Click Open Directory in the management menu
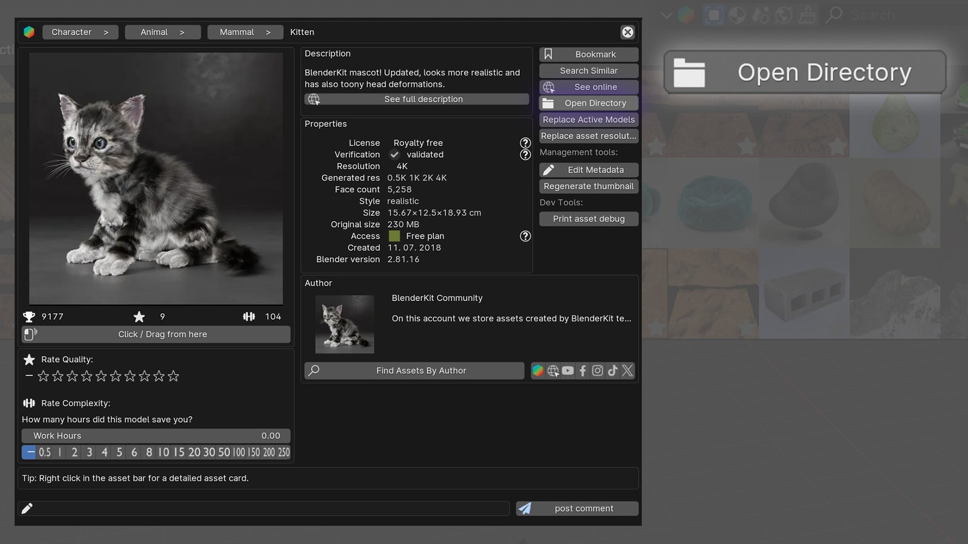Screen dimensions: 968x544 (588, 103)
